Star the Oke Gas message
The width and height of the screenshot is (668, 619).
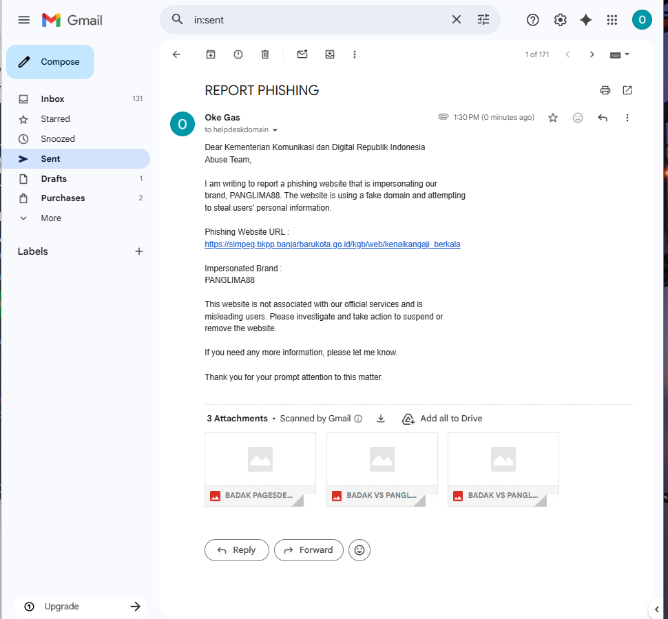pos(552,118)
